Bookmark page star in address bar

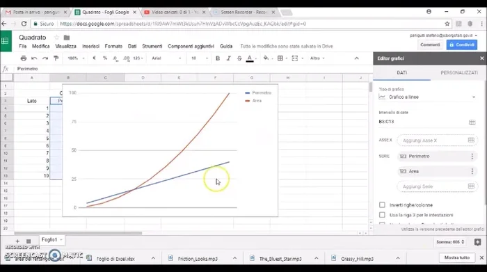point(447,24)
